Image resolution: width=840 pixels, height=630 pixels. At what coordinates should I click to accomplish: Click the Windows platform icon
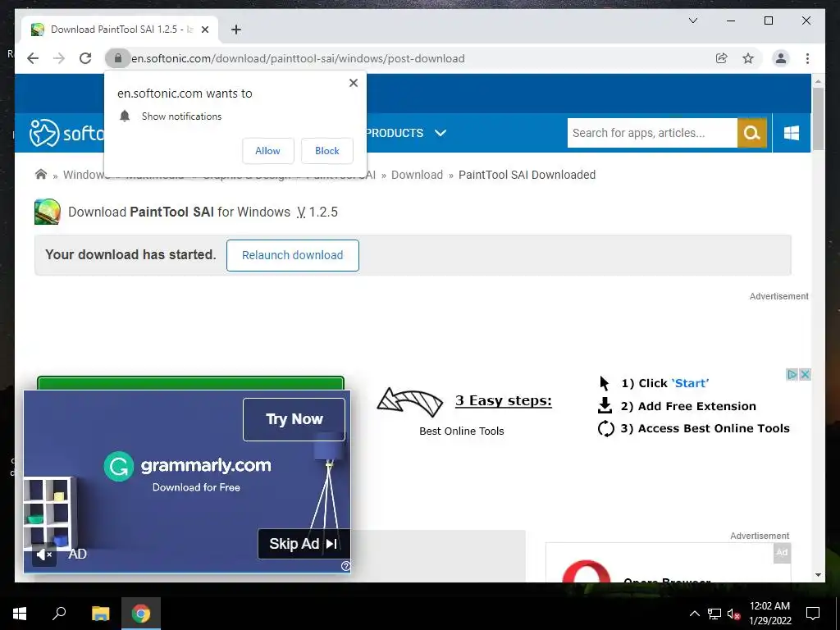coord(792,133)
